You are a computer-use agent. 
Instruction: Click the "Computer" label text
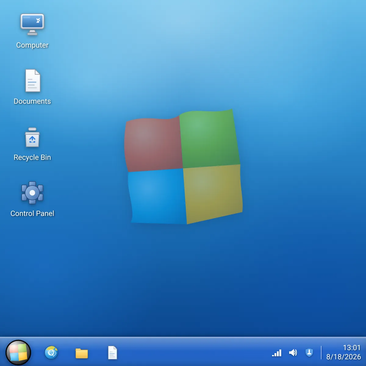(32, 45)
